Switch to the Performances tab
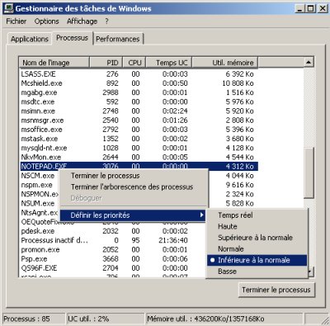 click(118, 39)
